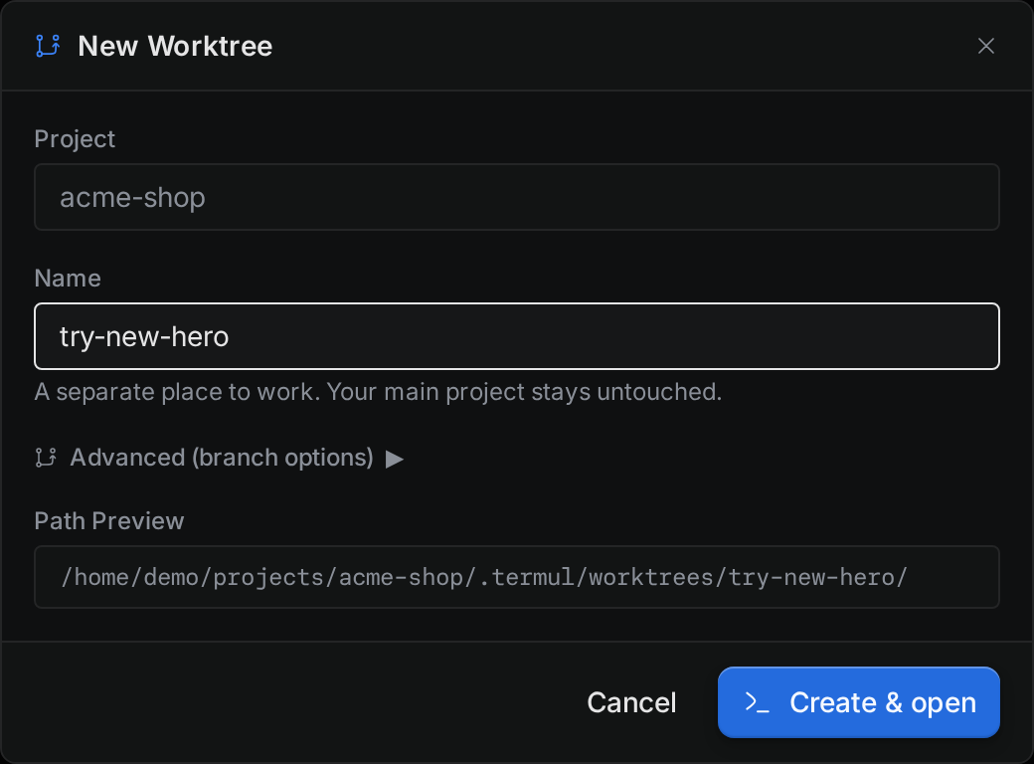Close the New Worktree dialog

pos(986,46)
